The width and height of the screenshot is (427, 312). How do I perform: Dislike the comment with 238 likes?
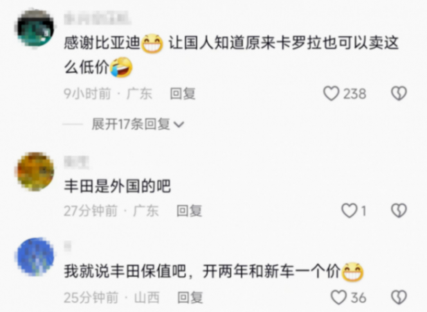[399, 94]
